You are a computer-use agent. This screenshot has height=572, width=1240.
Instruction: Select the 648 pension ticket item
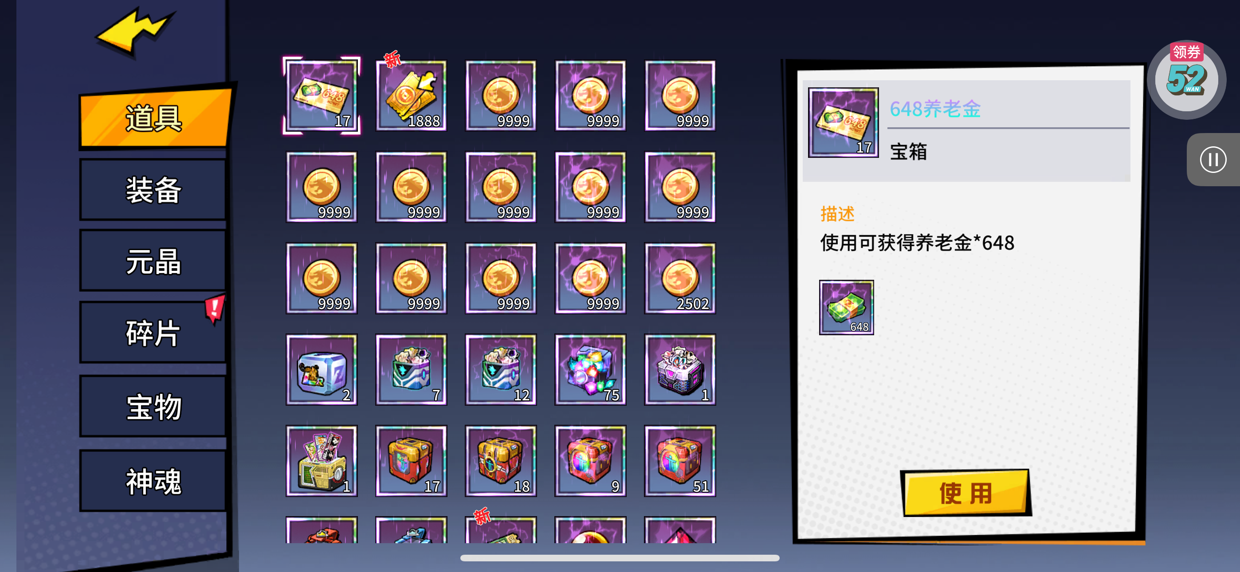coord(322,95)
